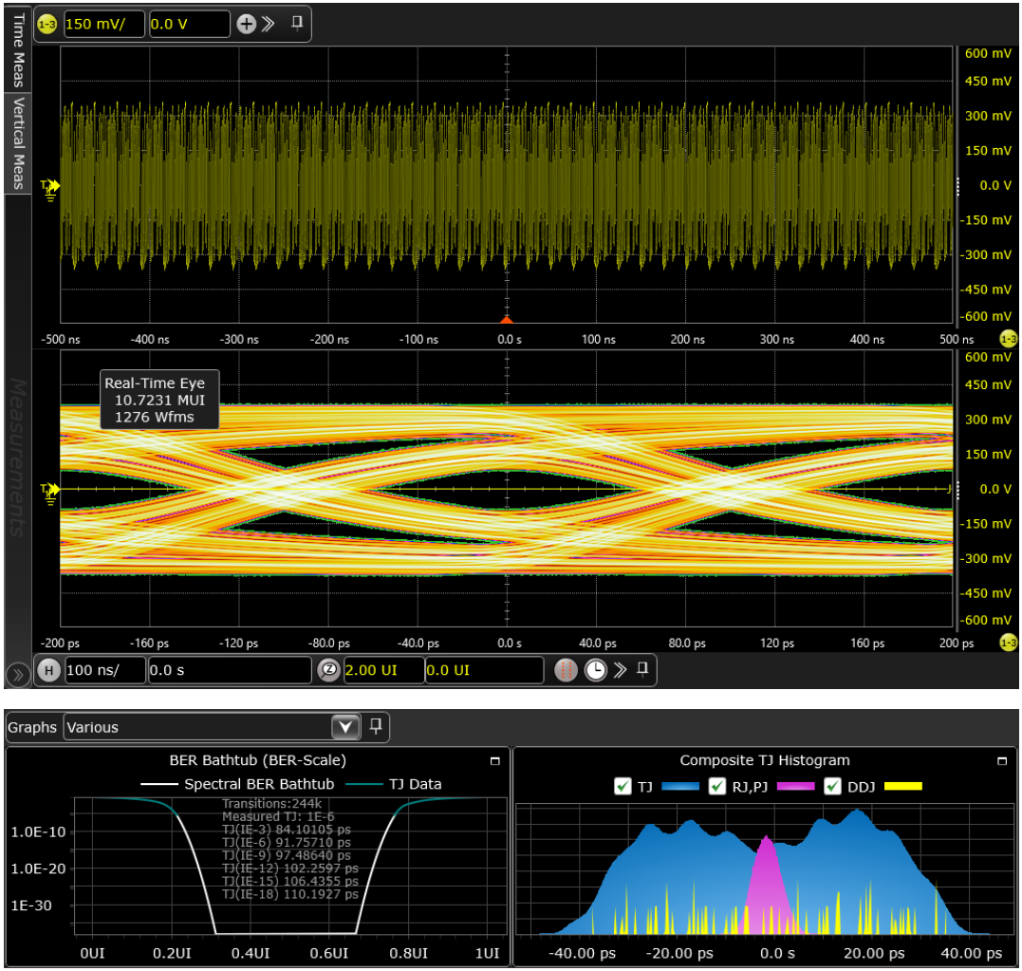Pin the horizontal timebase toolbar
Screen dimensions: 1022x971
point(642,669)
